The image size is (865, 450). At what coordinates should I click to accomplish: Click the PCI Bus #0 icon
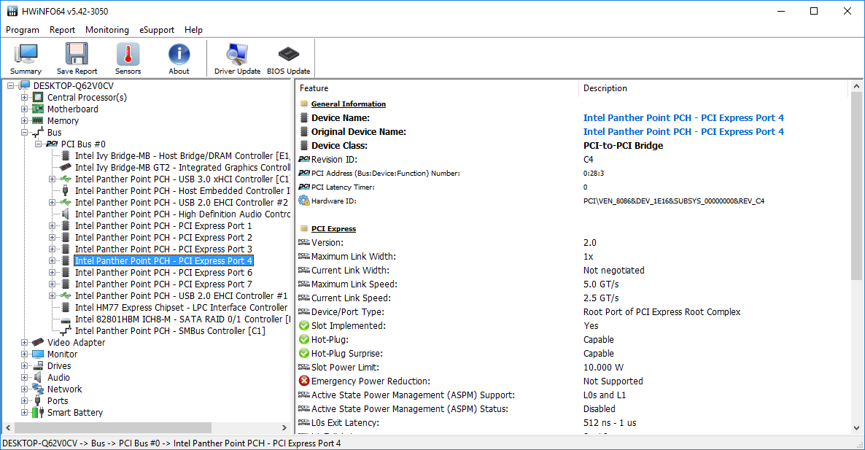[x=52, y=144]
